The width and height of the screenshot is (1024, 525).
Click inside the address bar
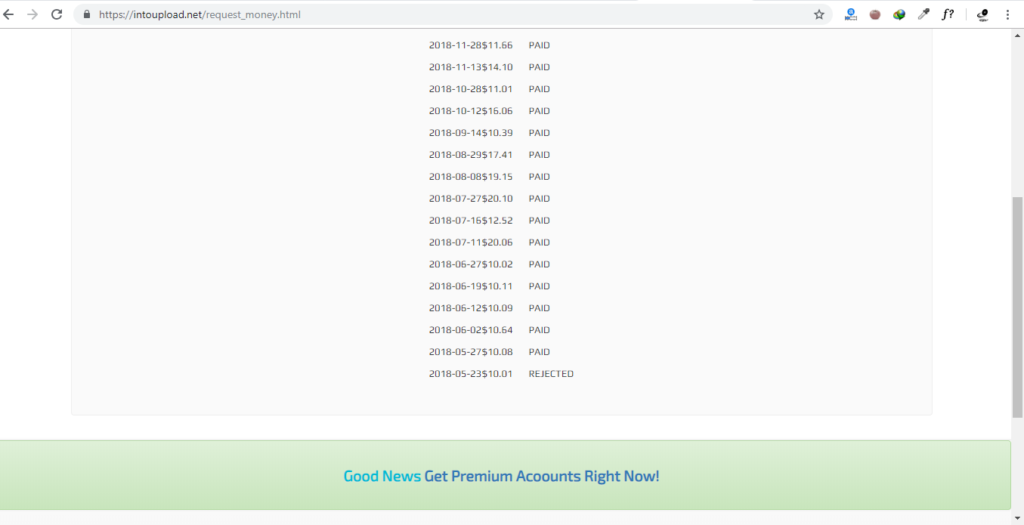[302, 14]
